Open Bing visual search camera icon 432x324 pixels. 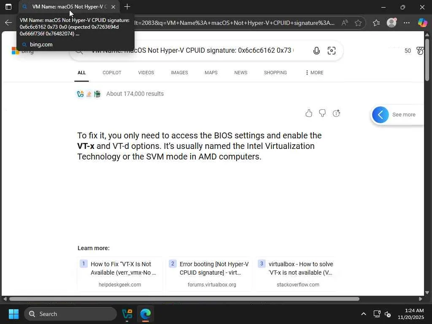click(332, 51)
